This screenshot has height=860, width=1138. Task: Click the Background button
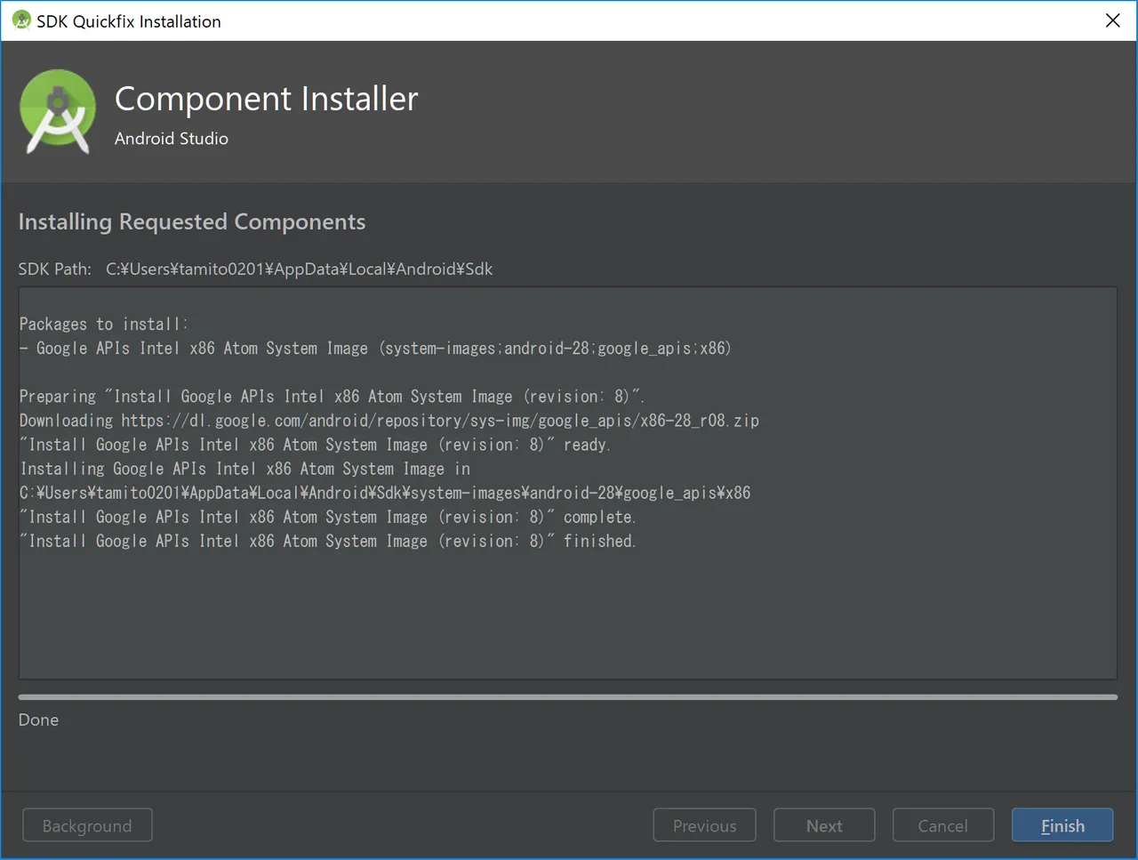point(87,825)
